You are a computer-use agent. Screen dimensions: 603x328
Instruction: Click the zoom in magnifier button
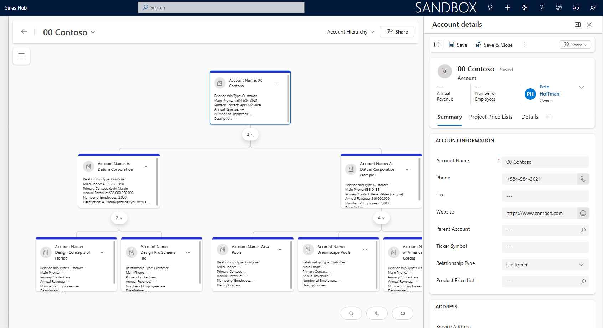pos(377,313)
